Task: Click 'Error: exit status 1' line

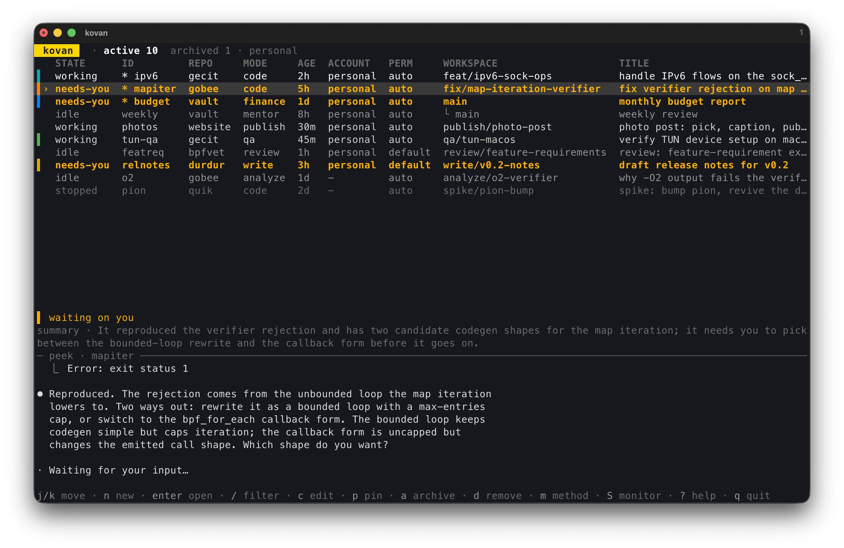Action: pyautogui.click(x=128, y=368)
